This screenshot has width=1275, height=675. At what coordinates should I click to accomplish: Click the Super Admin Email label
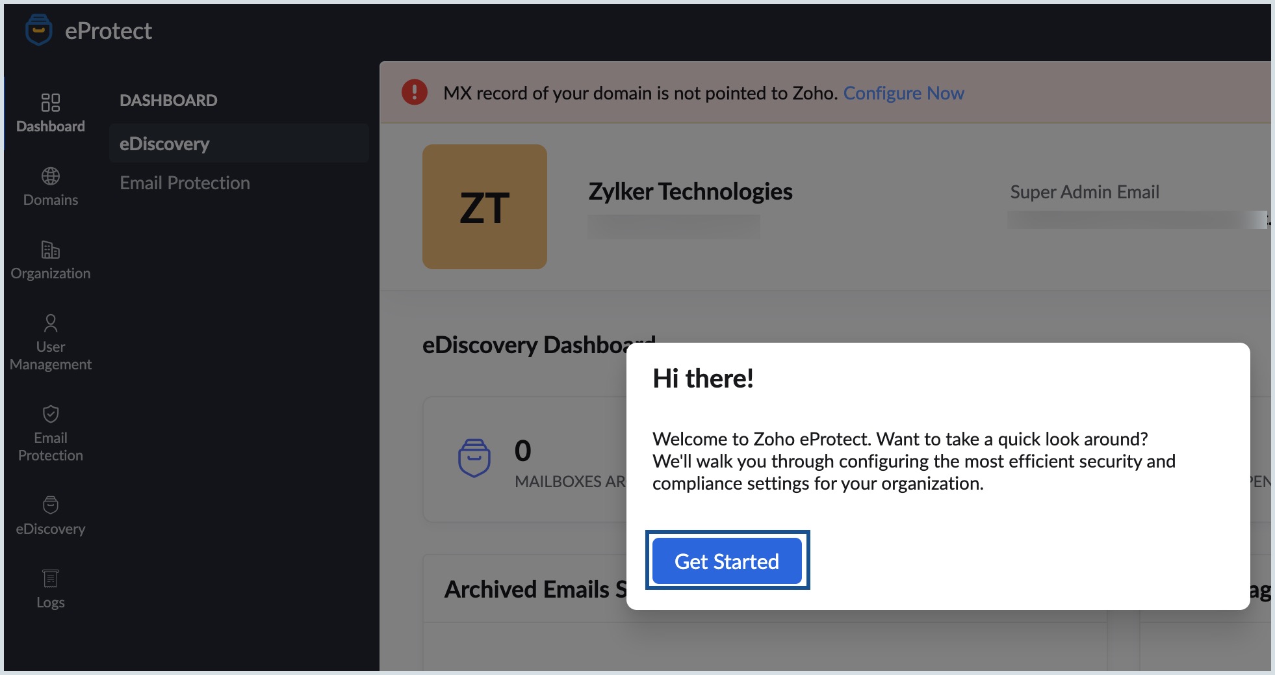coord(1085,192)
